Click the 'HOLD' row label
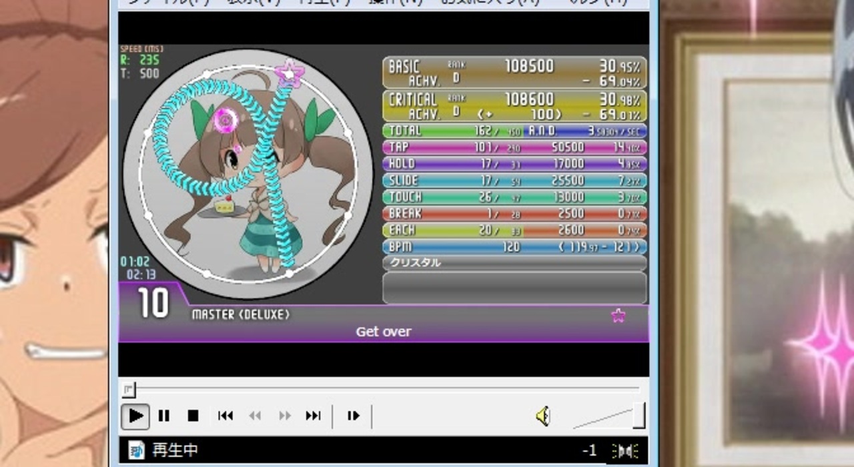This screenshot has height=467, width=854. (402, 163)
